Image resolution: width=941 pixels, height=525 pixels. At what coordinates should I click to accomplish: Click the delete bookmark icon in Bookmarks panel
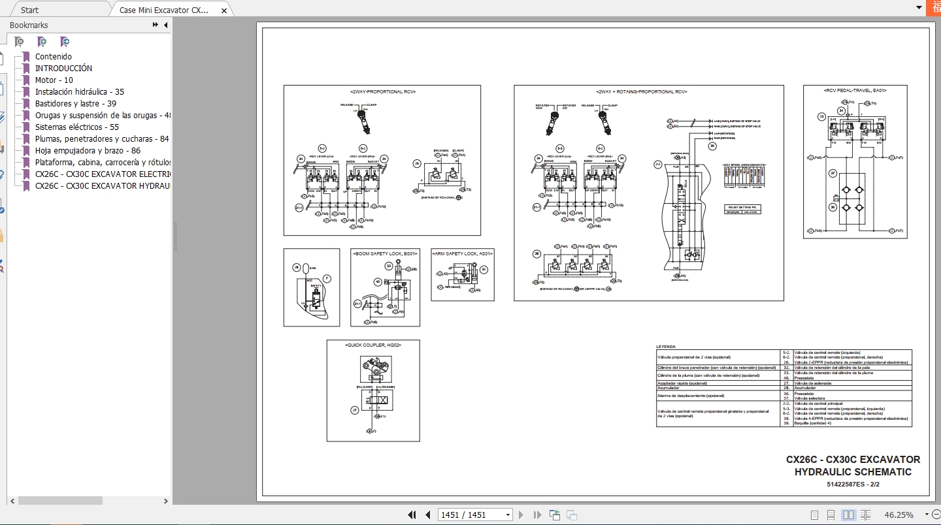(x=20, y=42)
